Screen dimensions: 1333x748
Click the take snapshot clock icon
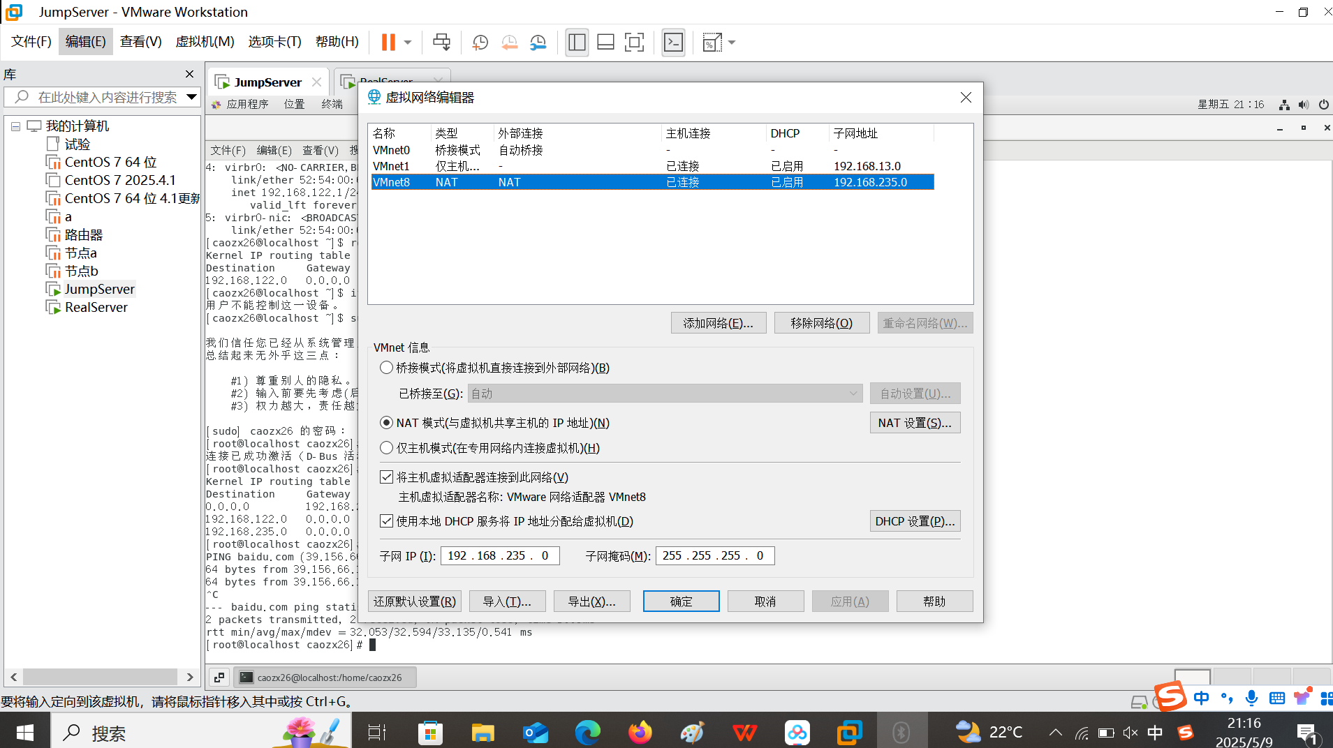click(x=480, y=43)
